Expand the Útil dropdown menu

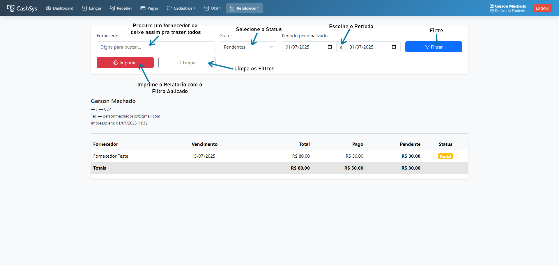[x=213, y=8]
